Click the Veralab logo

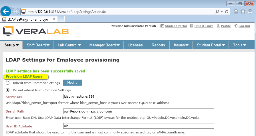[x=36, y=31]
